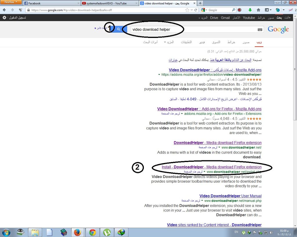Image resolution: width=297 pixels, height=237 pixels.
Task: Open uTorrent from the taskbar
Action: 107,232
